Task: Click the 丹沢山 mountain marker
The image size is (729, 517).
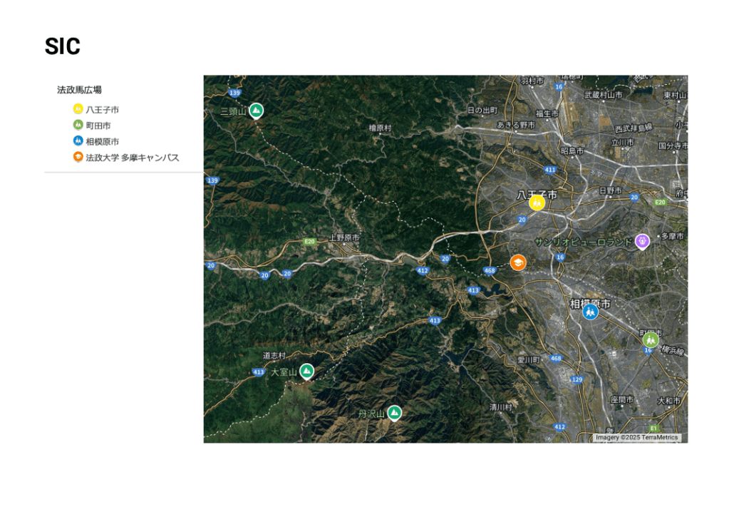Action: tap(394, 413)
